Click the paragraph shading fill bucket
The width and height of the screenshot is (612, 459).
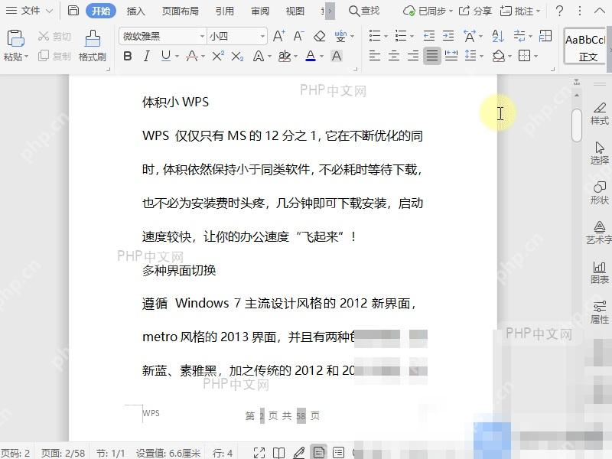click(x=499, y=56)
